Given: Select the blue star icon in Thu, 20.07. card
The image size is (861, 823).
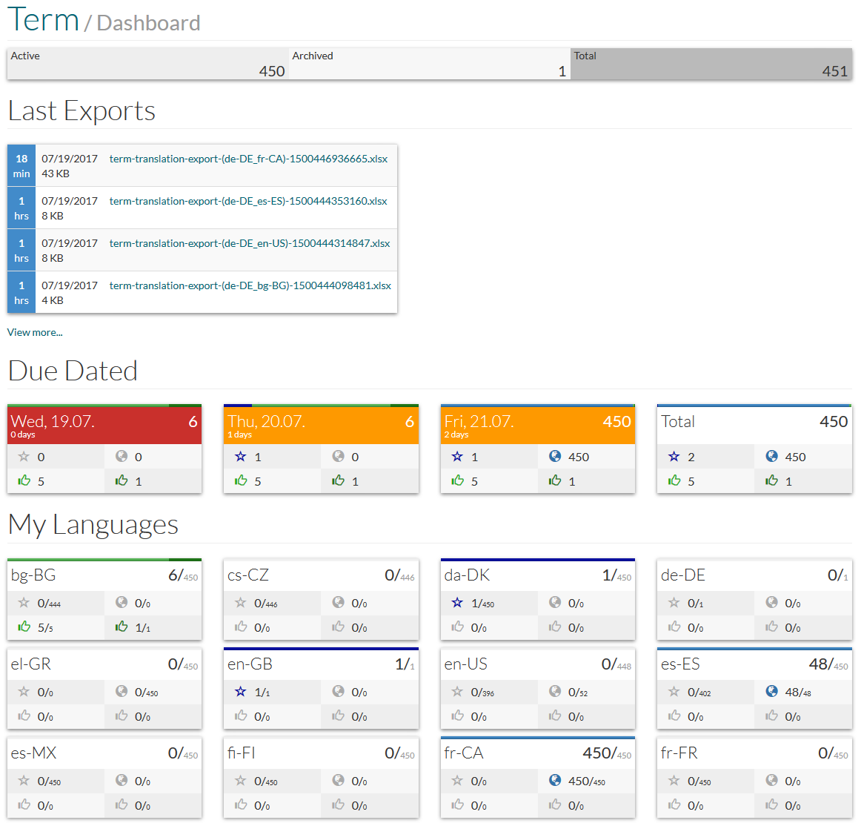Looking at the screenshot, I should click(241, 457).
